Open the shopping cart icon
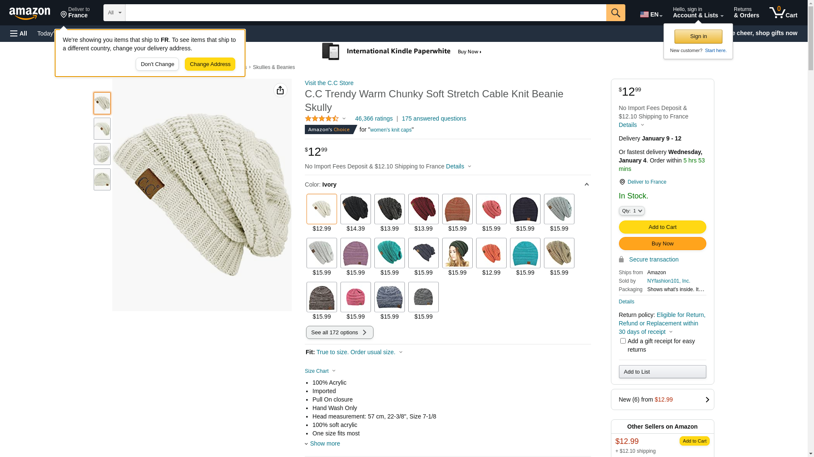 783,13
